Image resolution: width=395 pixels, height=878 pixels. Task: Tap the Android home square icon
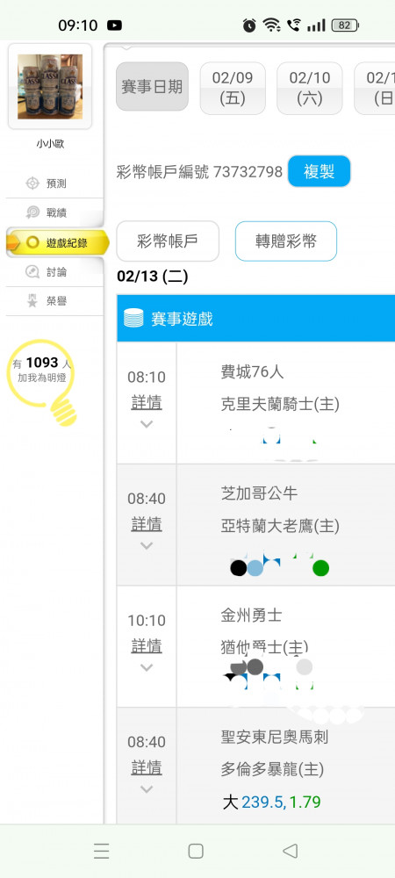pos(196,851)
